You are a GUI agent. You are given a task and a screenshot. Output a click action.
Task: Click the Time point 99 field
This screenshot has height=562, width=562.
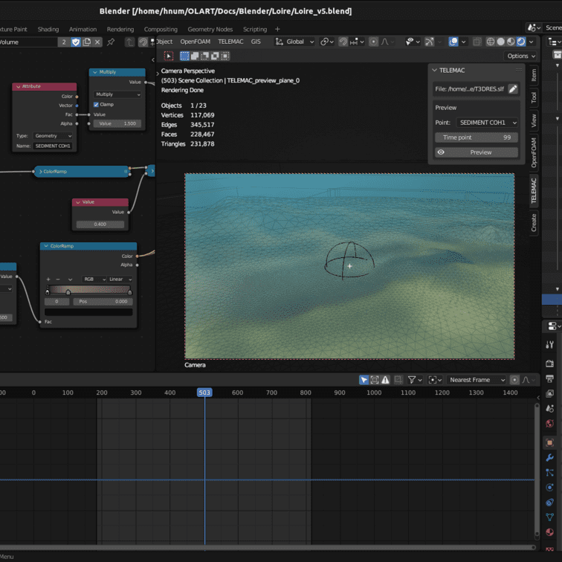point(476,138)
